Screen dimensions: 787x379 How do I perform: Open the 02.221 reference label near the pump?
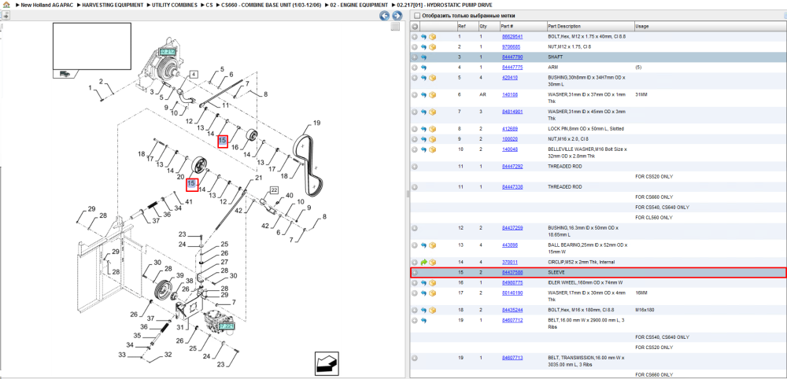pyautogui.click(x=227, y=326)
